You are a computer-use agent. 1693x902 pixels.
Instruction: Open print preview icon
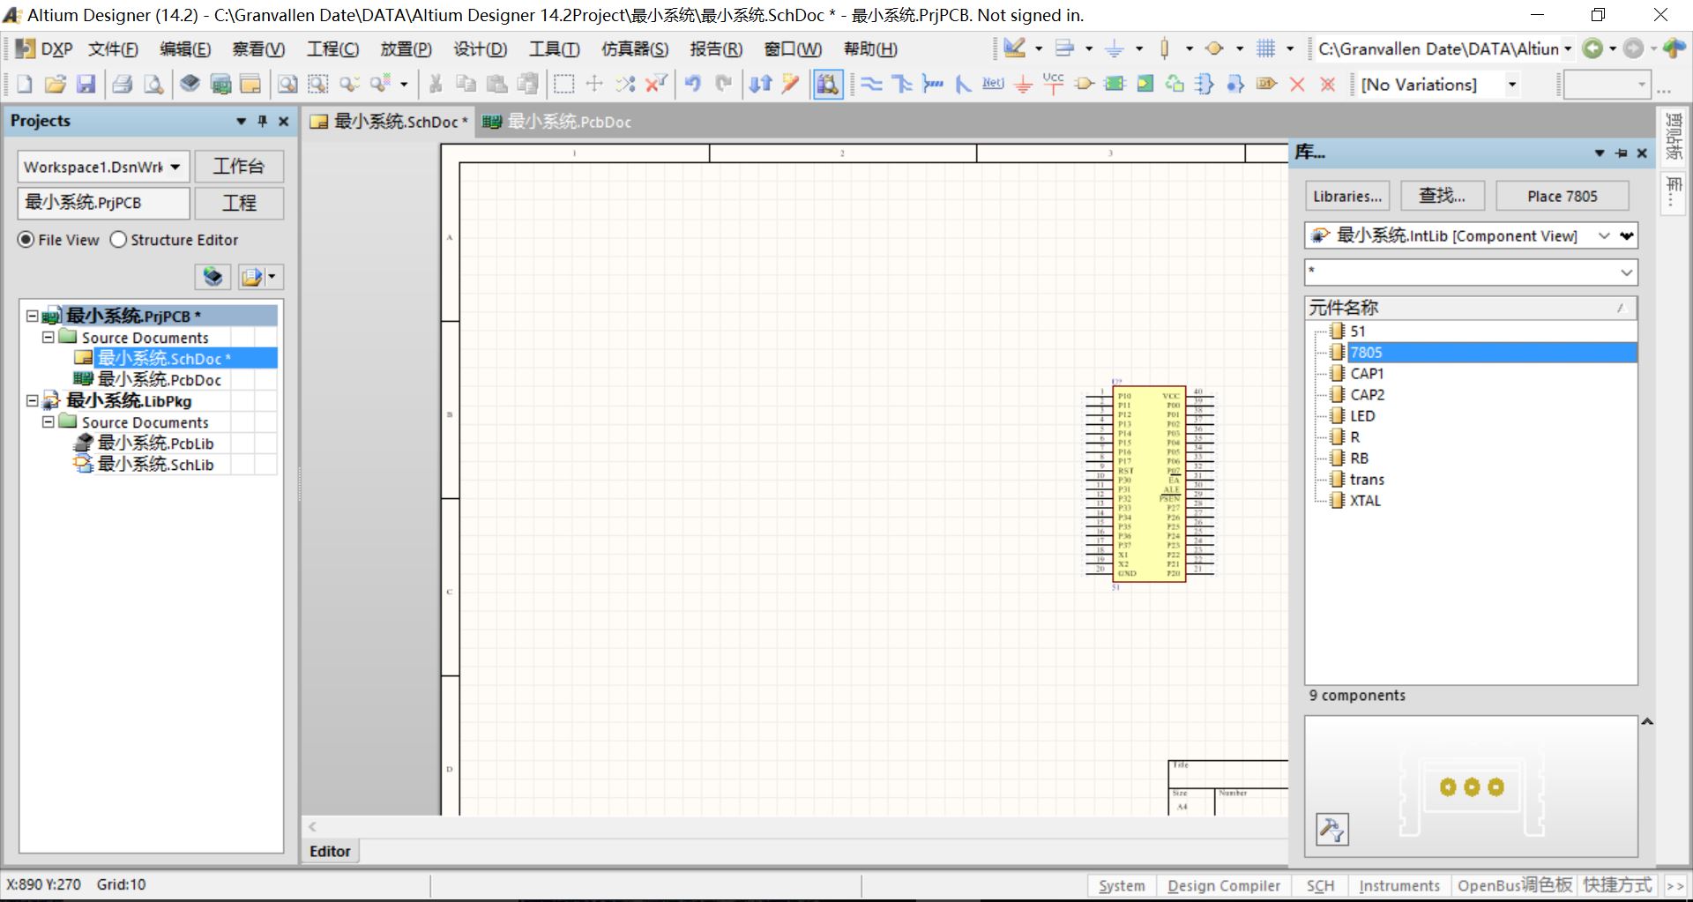pyautogui.click(x=153, y=85)
